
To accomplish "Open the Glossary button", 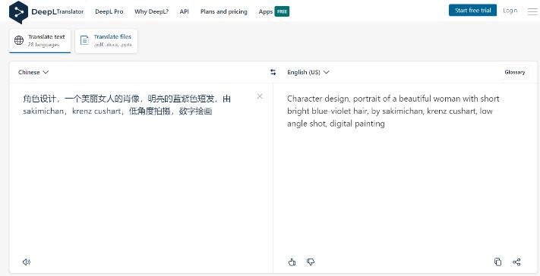I will pos(514,72).
